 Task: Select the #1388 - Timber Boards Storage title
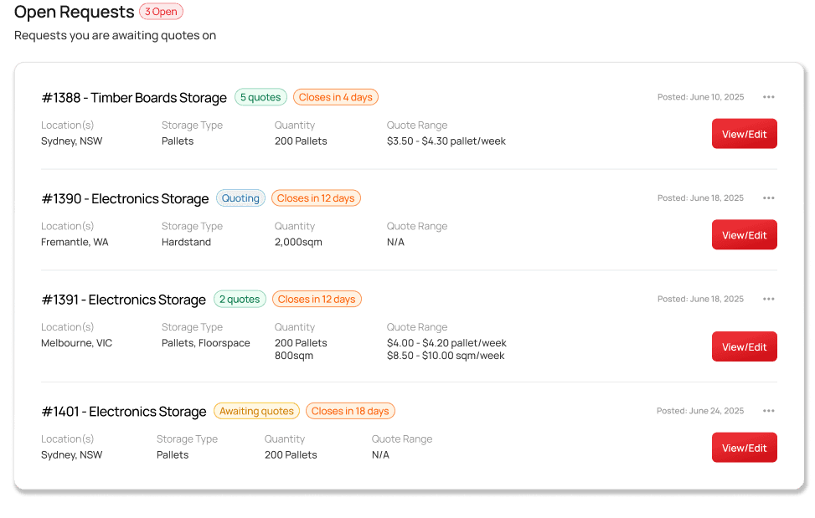tap(134, 98)
